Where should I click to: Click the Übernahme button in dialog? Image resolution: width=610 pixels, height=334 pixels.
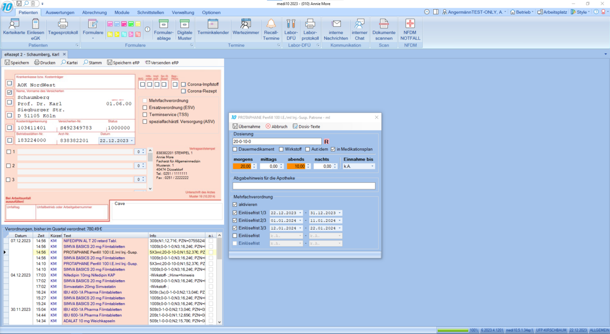247,126
